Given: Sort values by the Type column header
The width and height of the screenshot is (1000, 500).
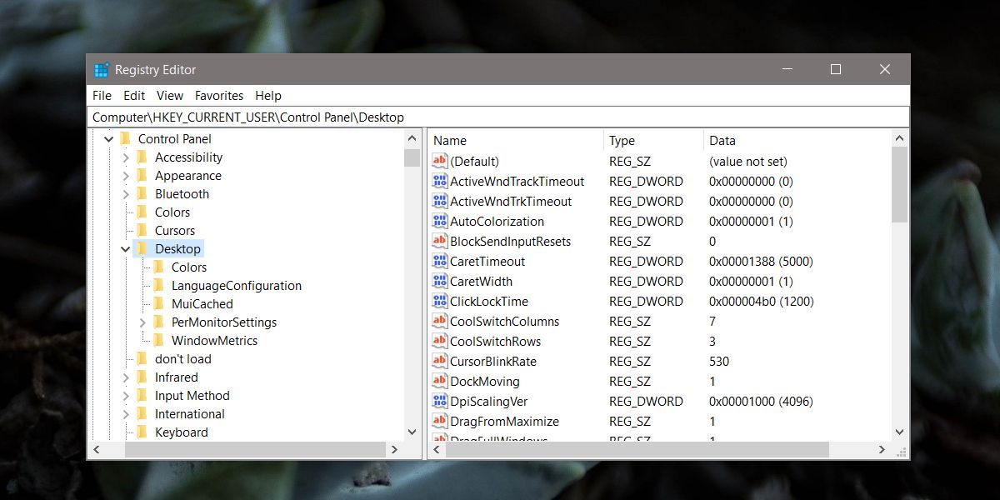Looking at the screenshot, I should pyautogui.click(x=653, y=141).
